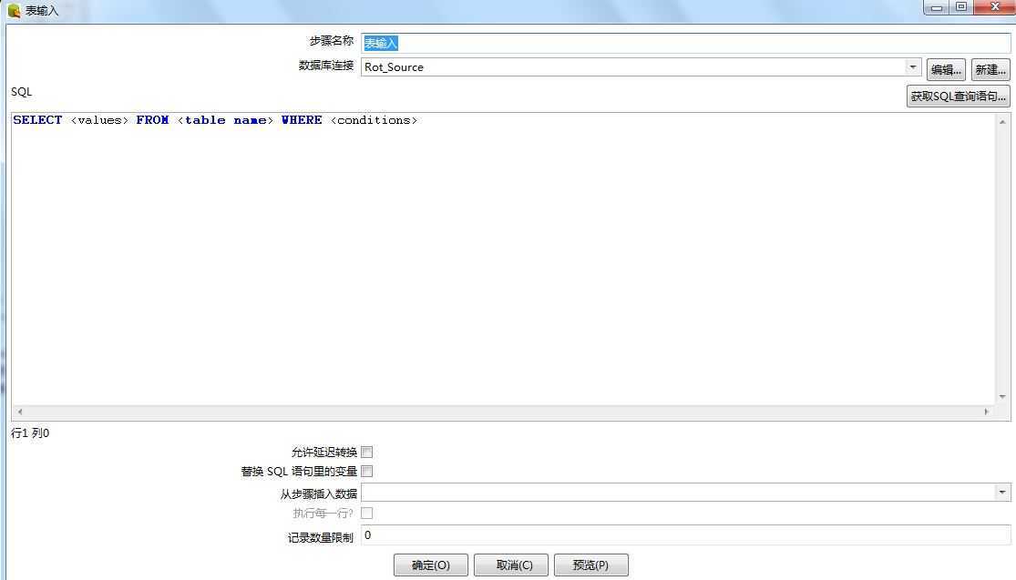This screenshot has width=1016, height=580.
Task: Click the <conditions> placeholder text
Action: point(374,120)
